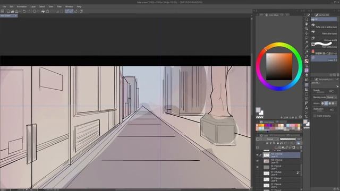340x191 pixels.
Task: Open the Edit menu
Action: (12, 7)
